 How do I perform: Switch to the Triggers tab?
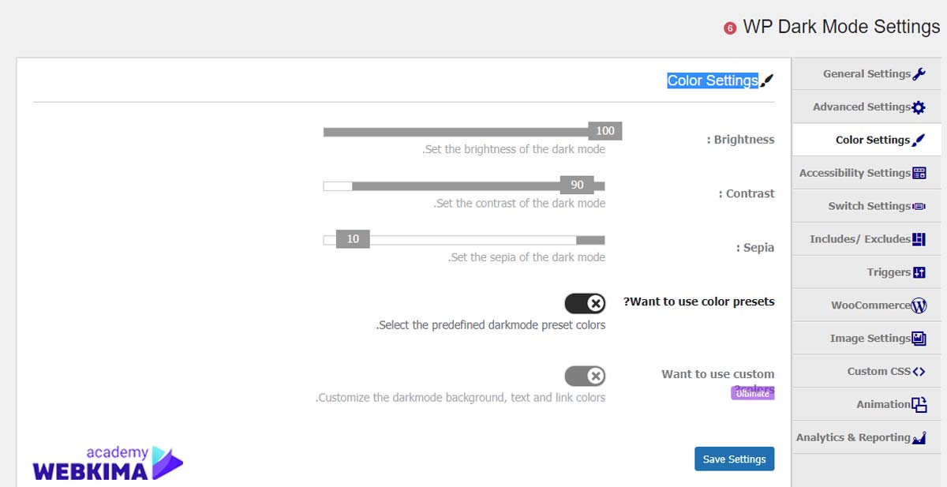coord(867,272)
